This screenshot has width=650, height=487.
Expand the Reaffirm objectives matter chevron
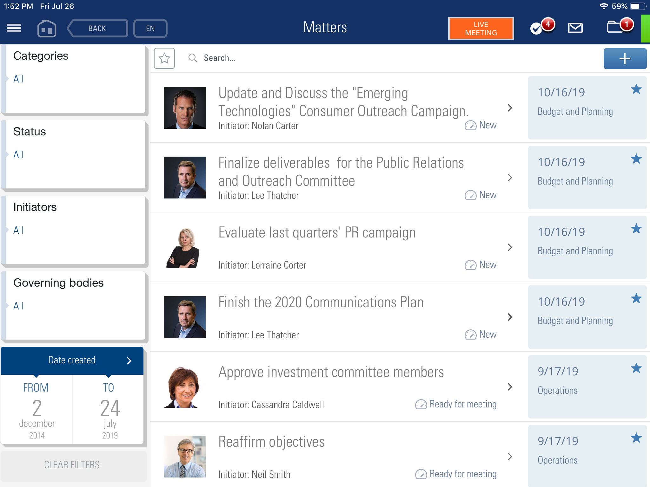pos(510,457)
